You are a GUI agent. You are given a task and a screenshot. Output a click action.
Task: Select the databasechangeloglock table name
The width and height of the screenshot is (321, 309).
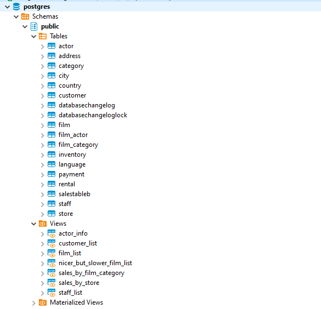[x=93, y=115]
